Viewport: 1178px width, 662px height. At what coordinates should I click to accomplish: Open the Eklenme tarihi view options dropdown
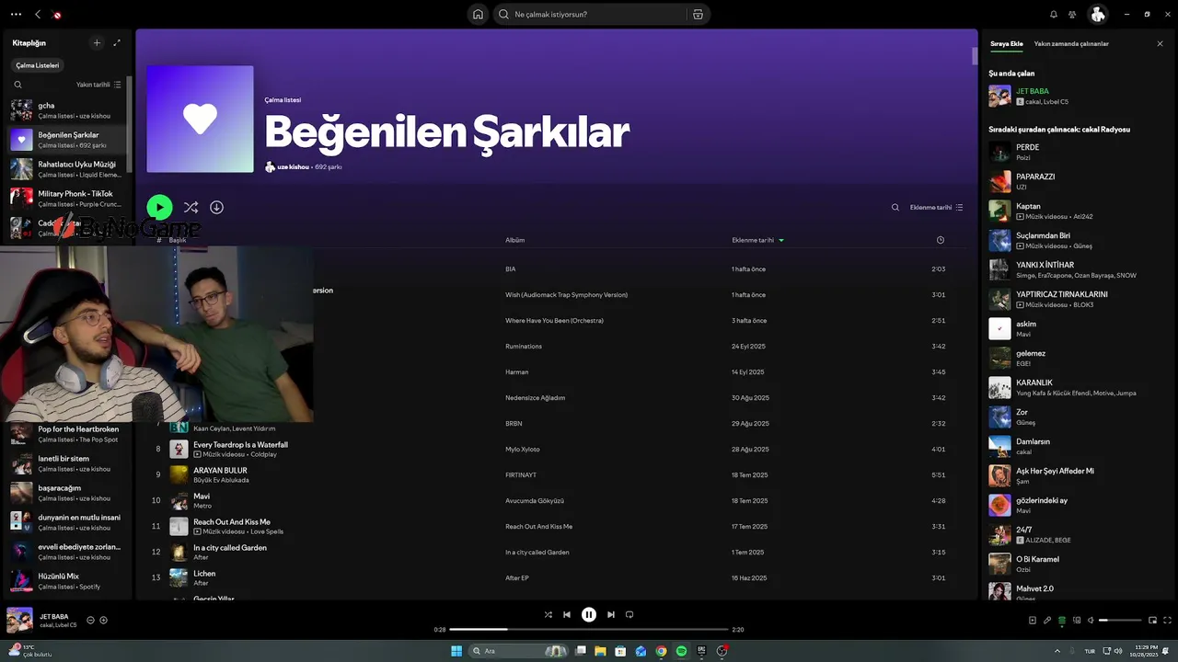click(936, 208)
